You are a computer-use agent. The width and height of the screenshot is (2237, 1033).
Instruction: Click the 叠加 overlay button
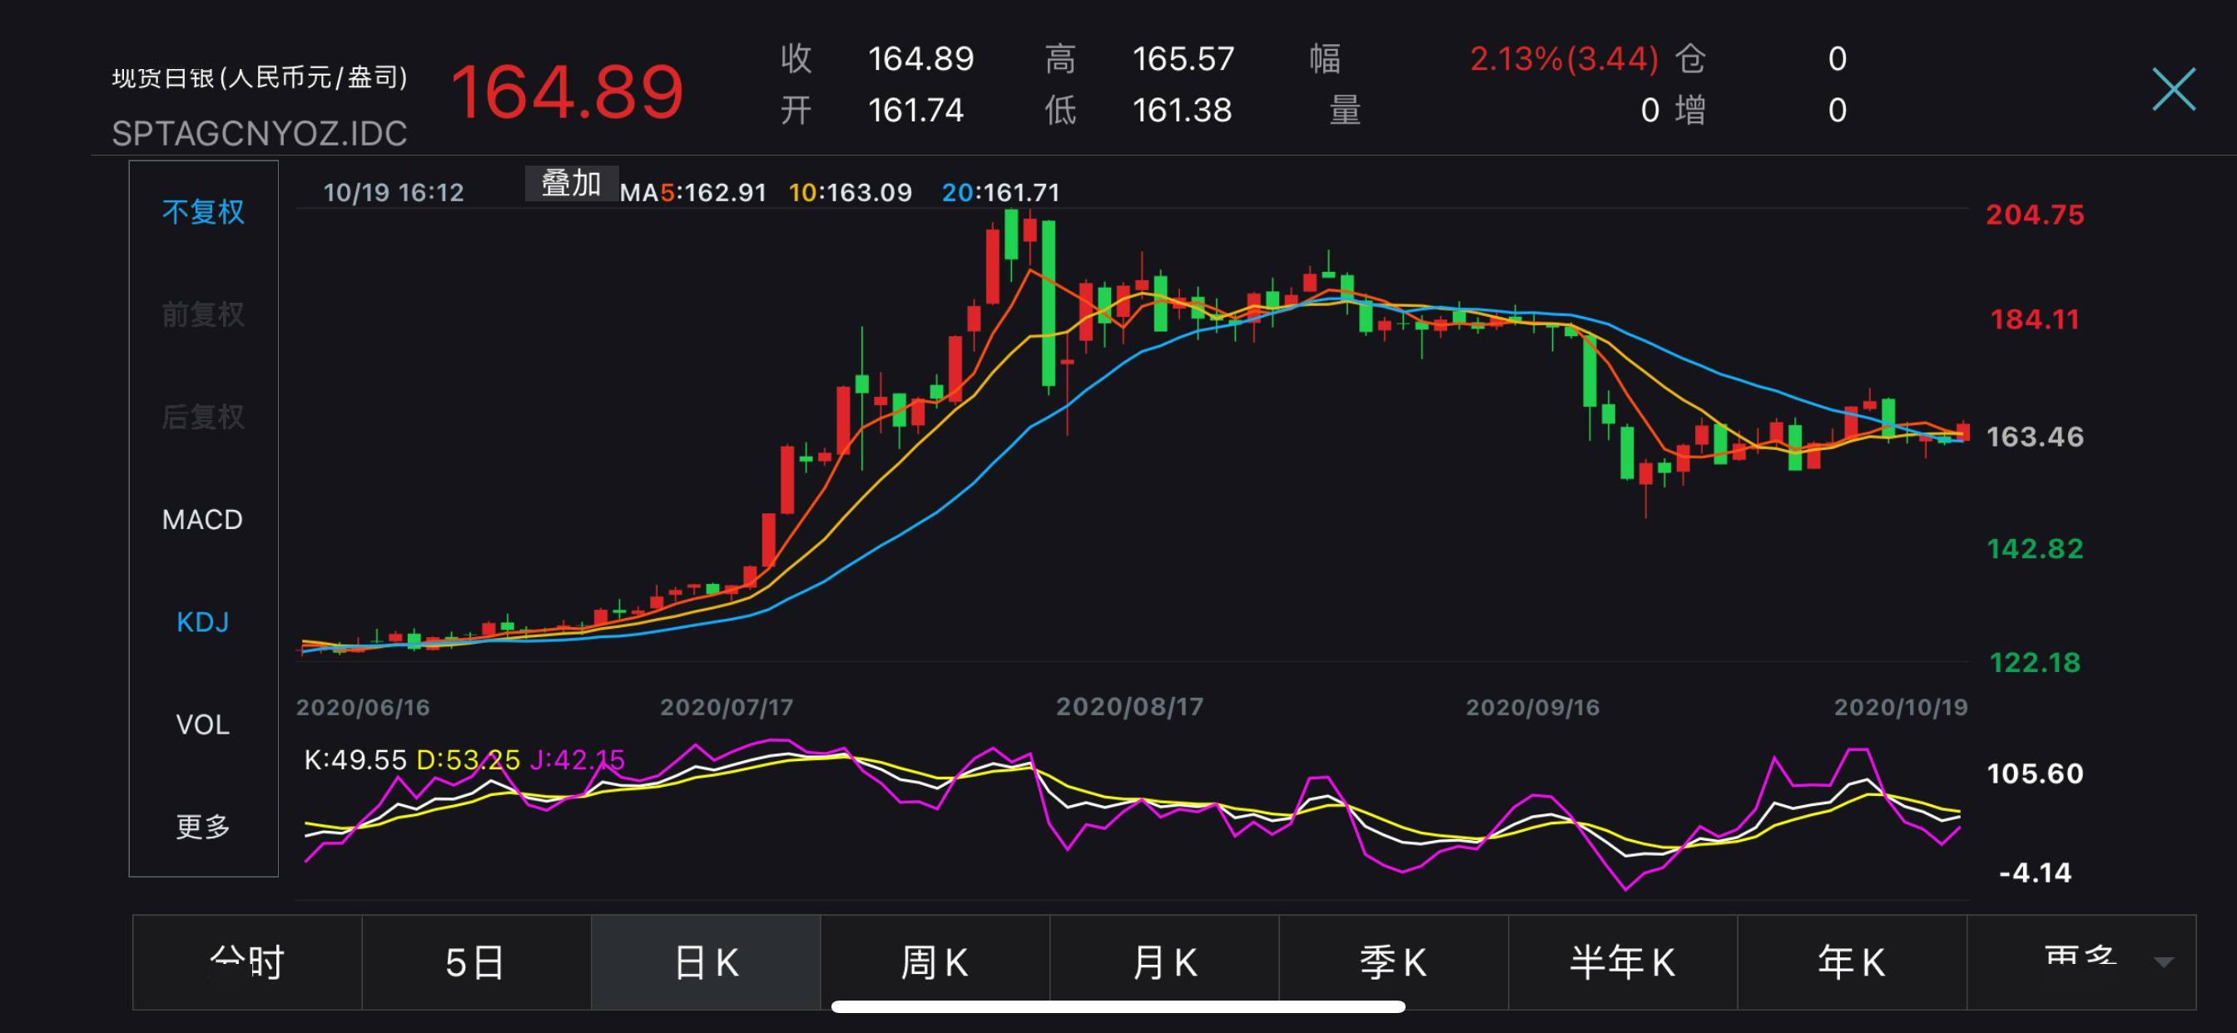pos(572,183)
